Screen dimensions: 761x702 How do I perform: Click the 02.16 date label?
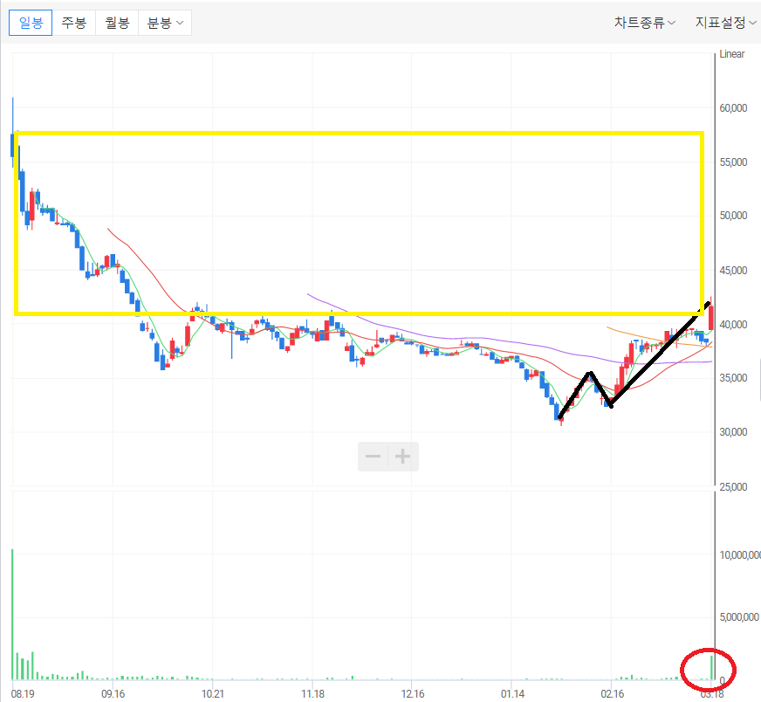613,694
